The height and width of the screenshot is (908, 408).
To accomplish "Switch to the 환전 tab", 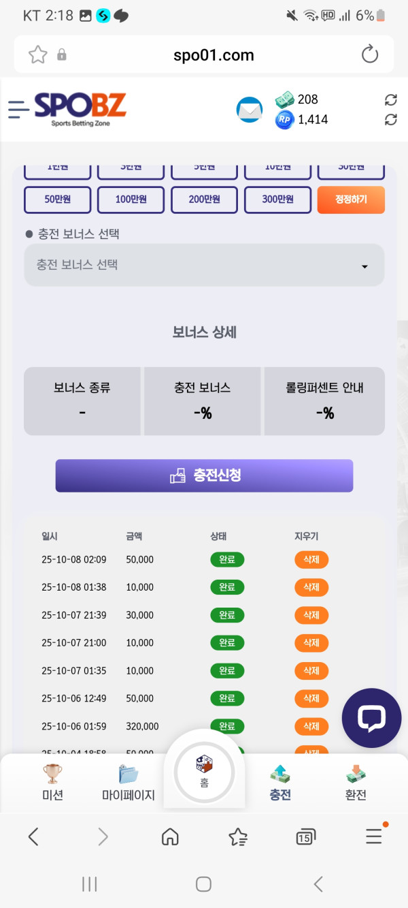I will (x=356, y=783).
